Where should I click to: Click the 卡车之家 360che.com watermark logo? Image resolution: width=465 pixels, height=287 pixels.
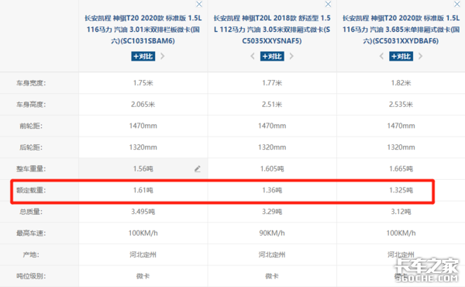tap(426, 270)
